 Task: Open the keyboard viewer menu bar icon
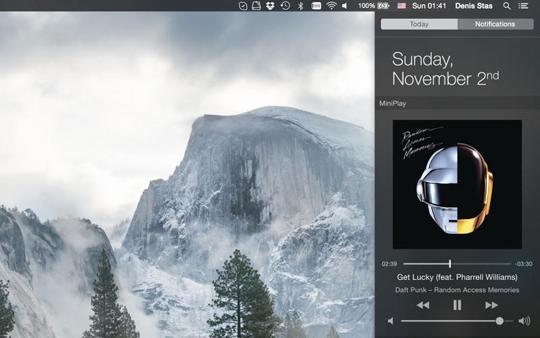[316, 6]
